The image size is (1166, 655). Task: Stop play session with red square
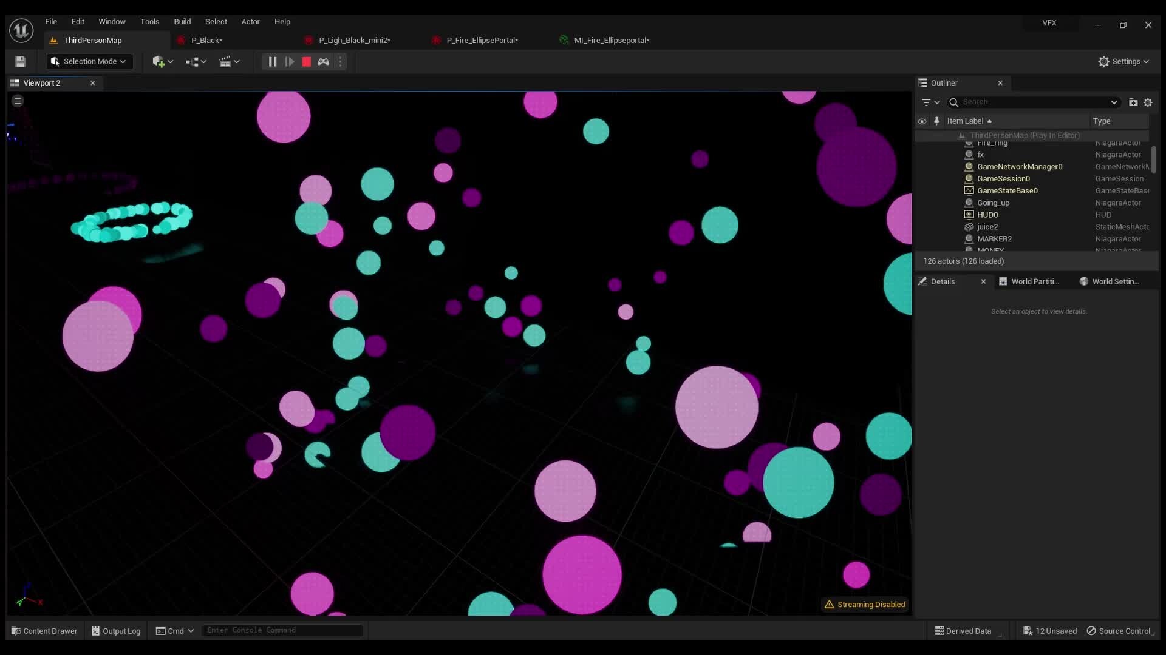tap(307, 61)
